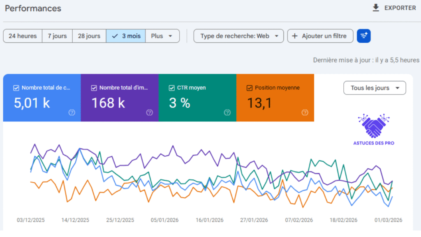Open CTR moyen help tooltip icon

coord(227,112)
